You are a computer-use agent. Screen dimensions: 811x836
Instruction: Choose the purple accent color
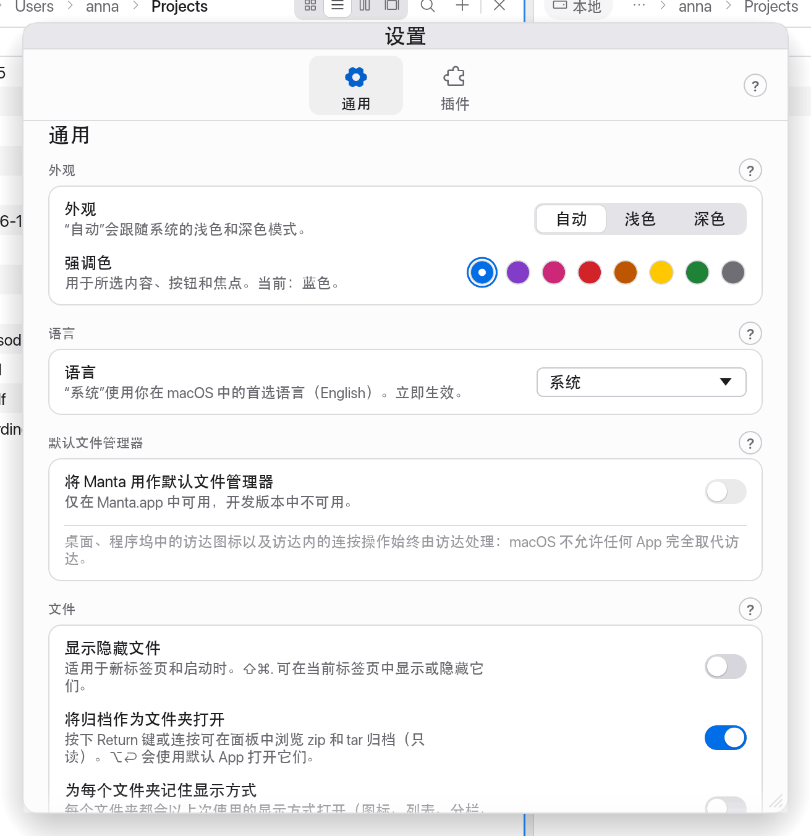point(518,273)
